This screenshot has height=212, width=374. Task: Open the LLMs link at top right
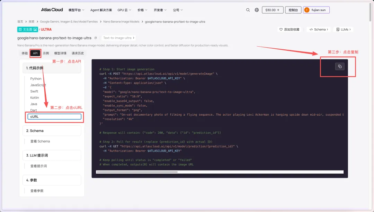344,29
